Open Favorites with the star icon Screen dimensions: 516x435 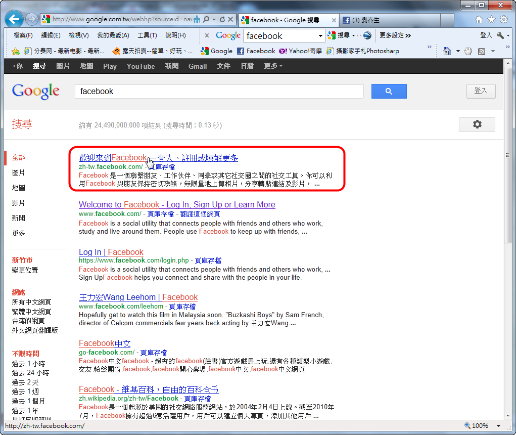coord(491,19)
